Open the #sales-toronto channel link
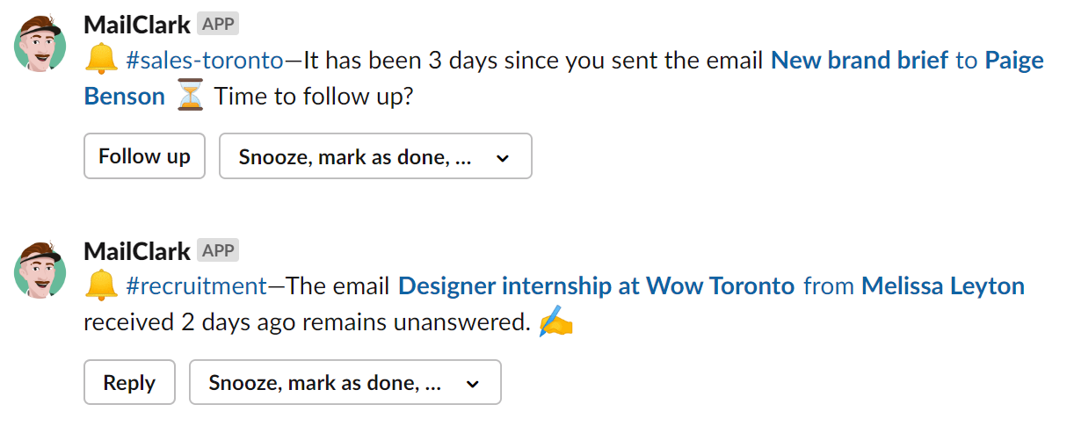 [x=205, y=61]
